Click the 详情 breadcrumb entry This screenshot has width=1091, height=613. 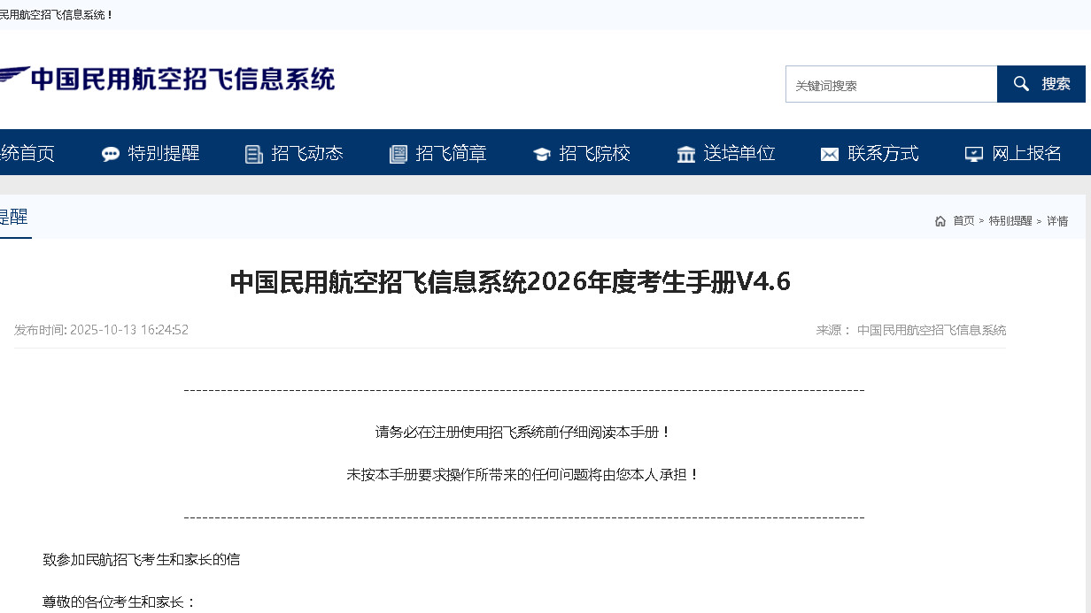tap(1057, 221)
